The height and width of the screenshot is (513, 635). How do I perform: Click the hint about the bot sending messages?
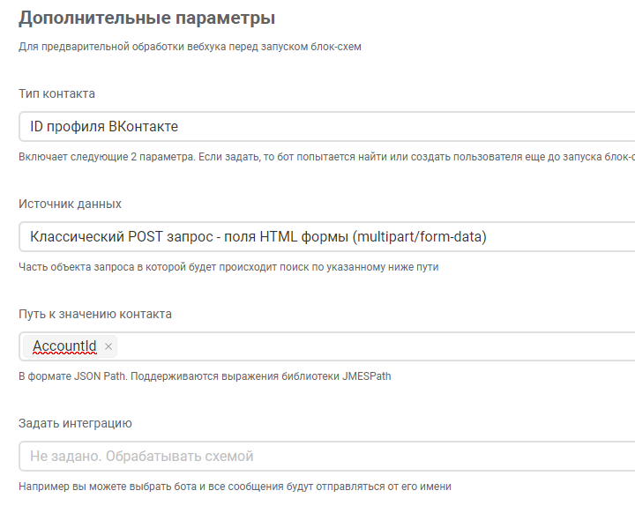tap(235, 487)
